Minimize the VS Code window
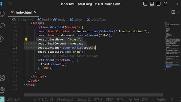The width and height of the screenshot is (181, 102). pos(172,4)
